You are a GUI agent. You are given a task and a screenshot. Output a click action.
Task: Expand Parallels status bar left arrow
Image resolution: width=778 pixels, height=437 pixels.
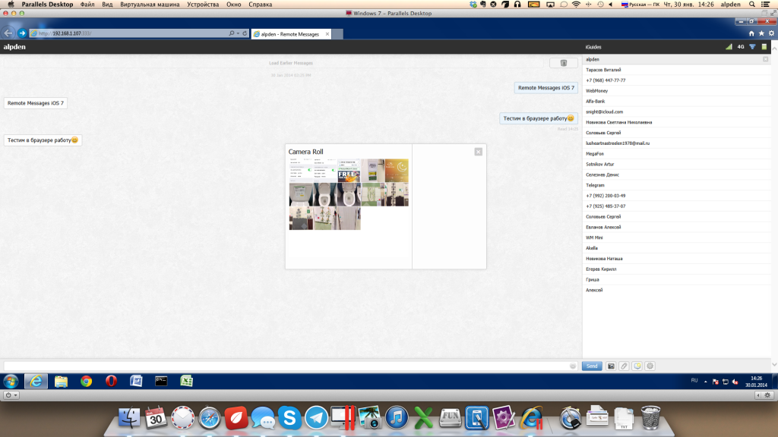757,395
